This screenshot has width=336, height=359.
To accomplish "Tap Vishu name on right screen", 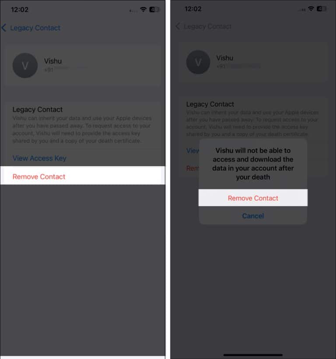I will point(225,58).
